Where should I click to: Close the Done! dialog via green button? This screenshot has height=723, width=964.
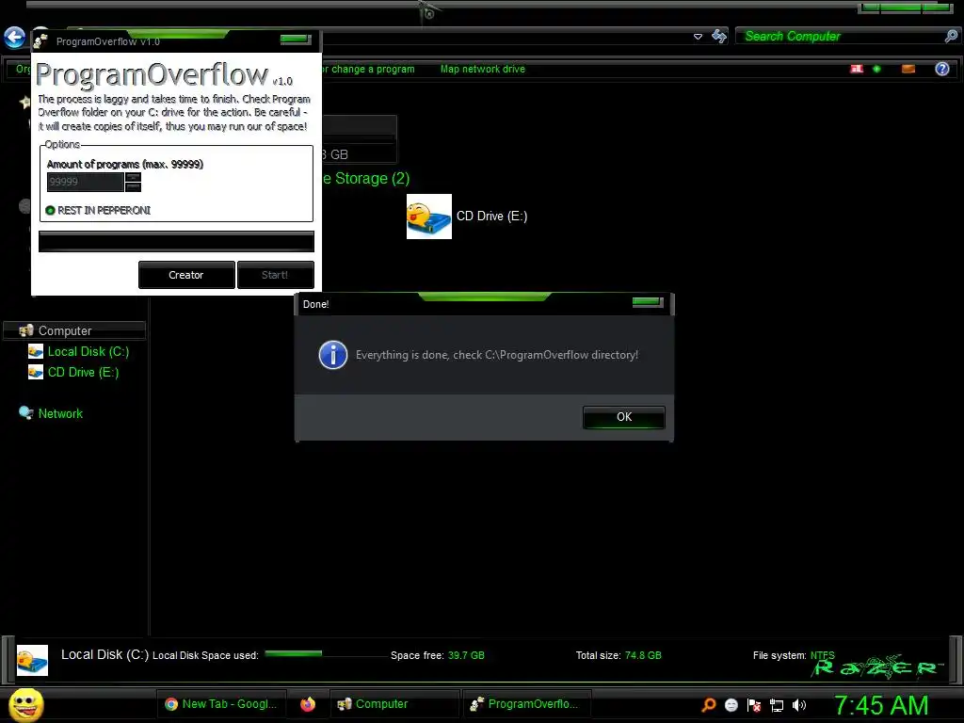pos(648,301)
